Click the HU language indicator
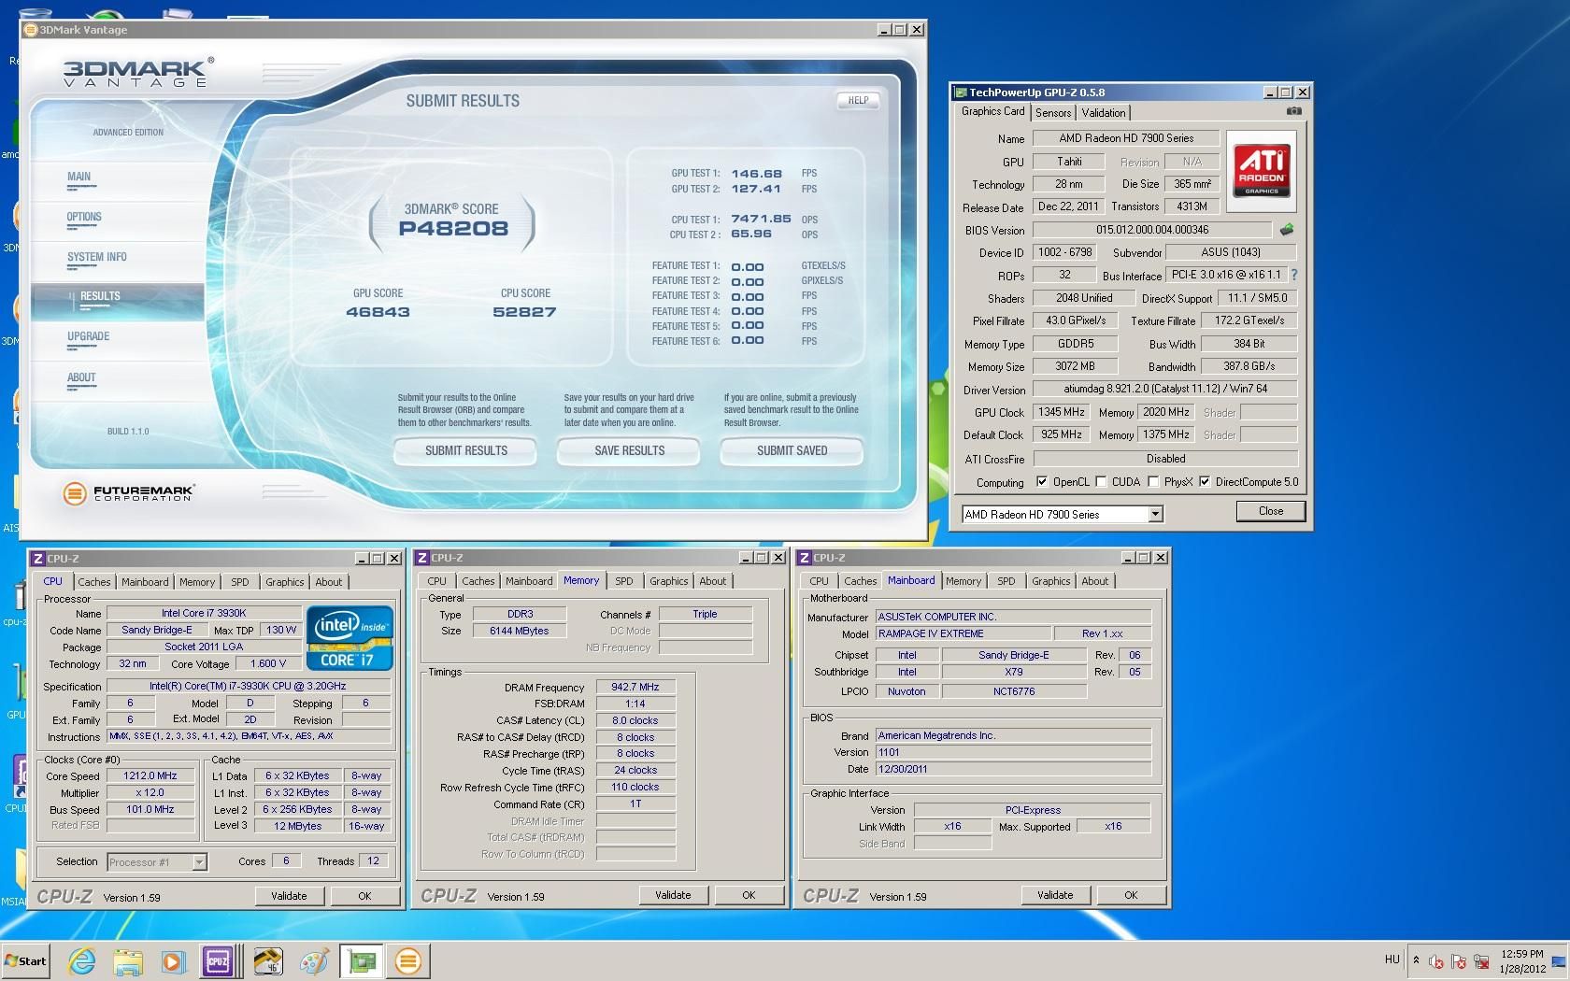This screenshot has height=981, width=1570. pyautogui.click(x=1392, y=960)
